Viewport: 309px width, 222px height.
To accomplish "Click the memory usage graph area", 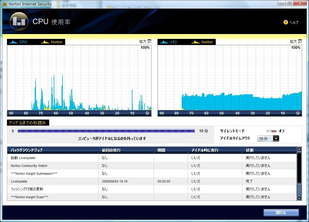I will (230, 77).
